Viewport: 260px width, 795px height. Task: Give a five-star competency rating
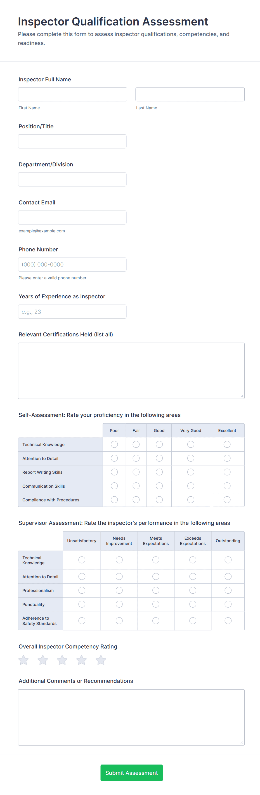pos(101,660)
